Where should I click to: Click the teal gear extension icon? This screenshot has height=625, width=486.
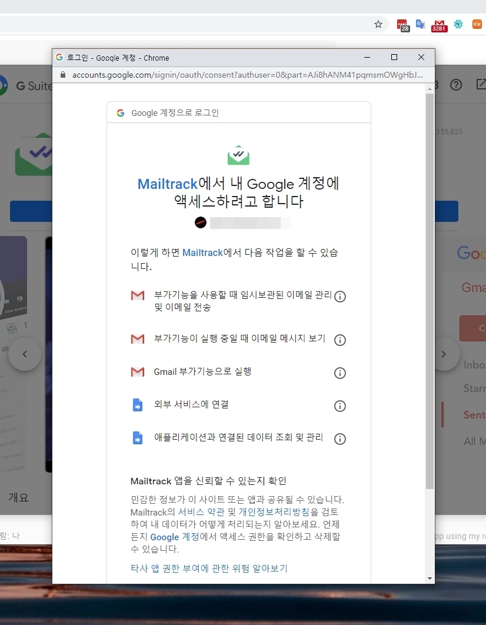(x=458, y=24)
